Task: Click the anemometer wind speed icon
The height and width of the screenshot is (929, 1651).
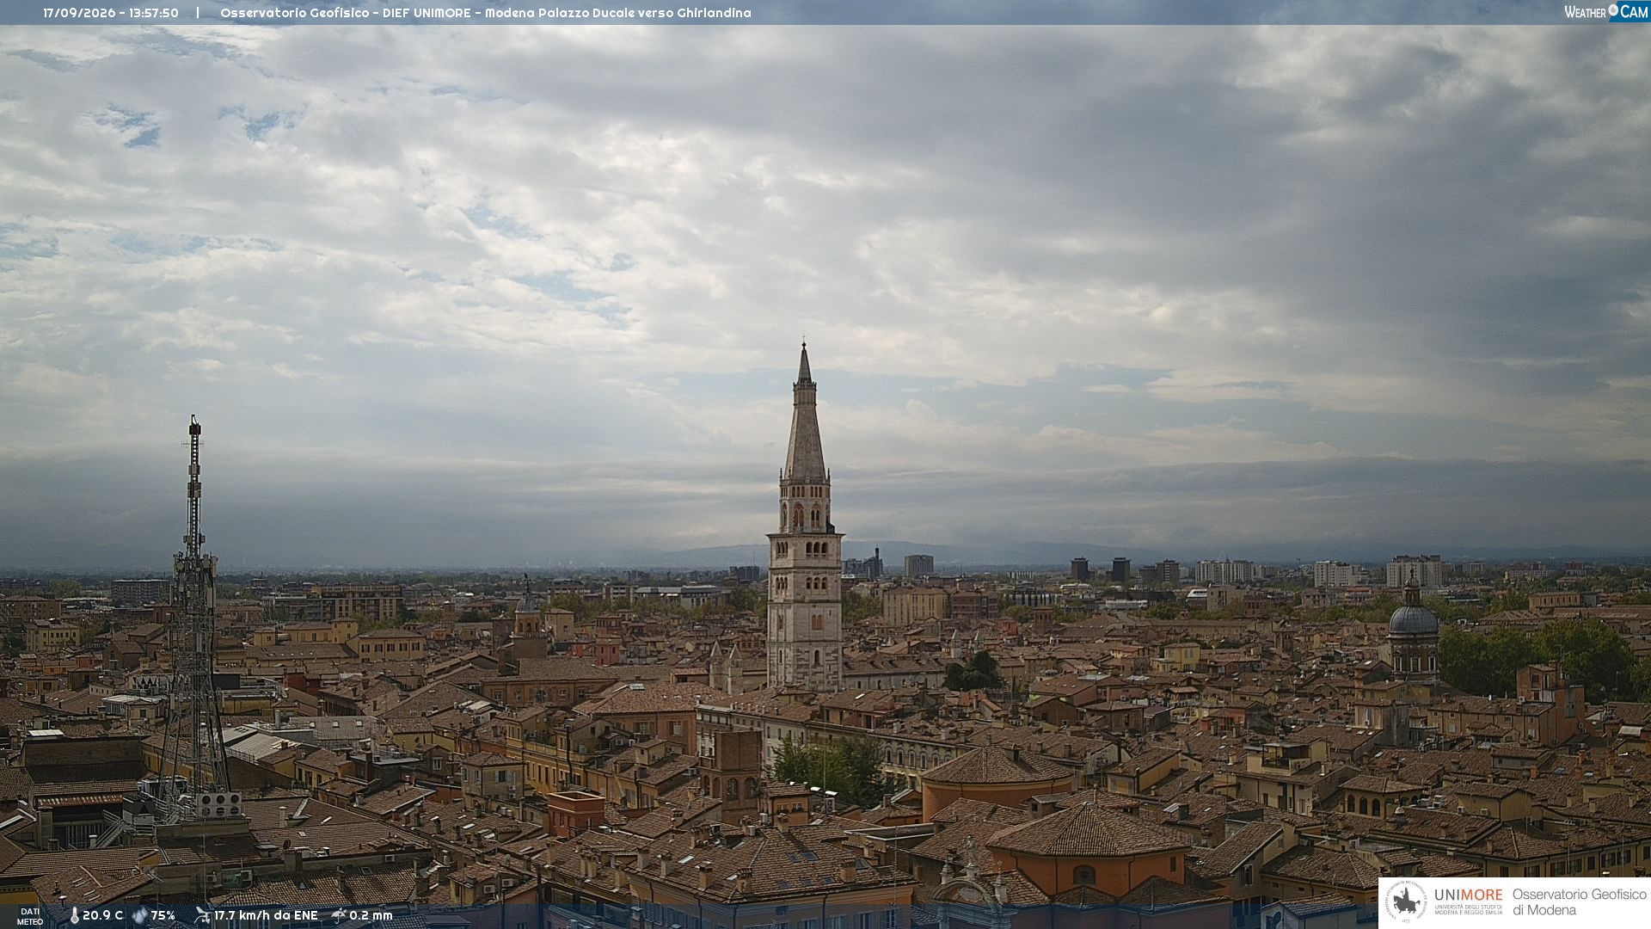Action: pos(202,915)
